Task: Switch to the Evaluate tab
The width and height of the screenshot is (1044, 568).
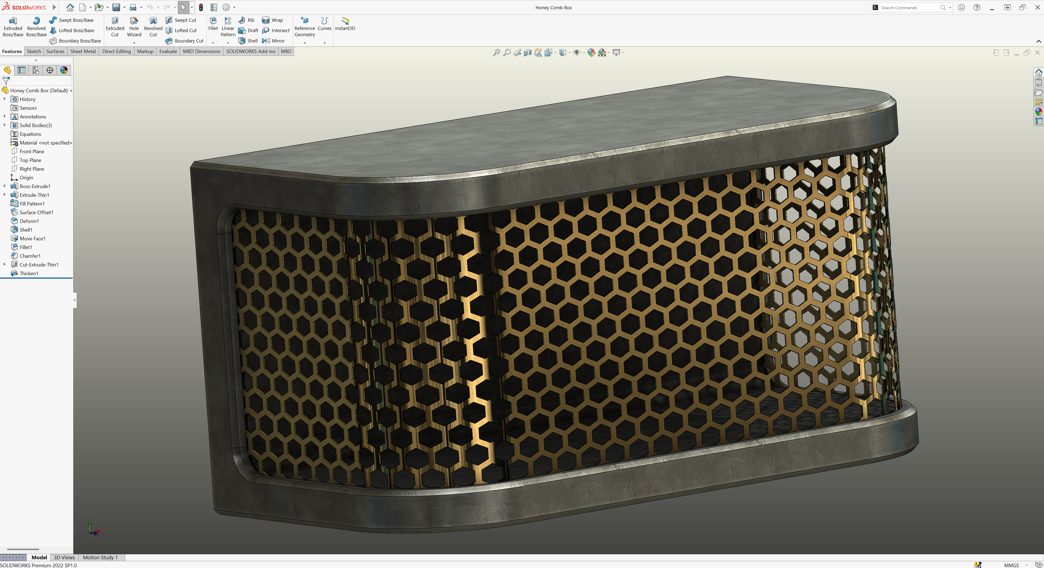Action: pyautogui.click(x=168, y=51)
